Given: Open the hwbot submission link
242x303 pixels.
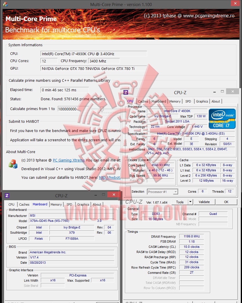Looking at the screenshot, I should (110, 177).
